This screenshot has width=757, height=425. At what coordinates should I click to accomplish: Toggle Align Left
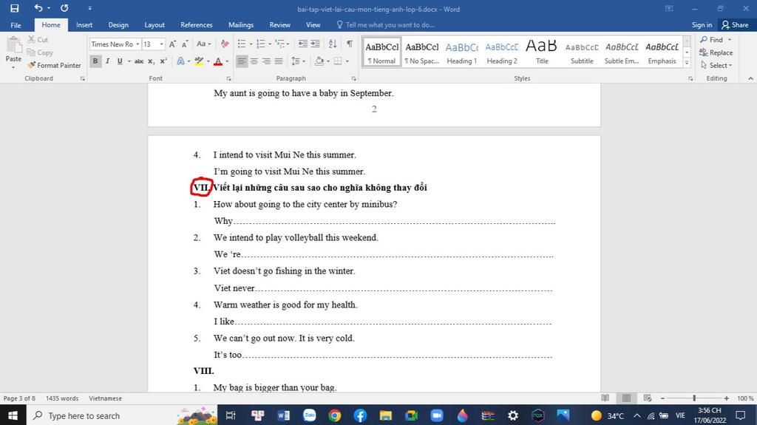242,61
